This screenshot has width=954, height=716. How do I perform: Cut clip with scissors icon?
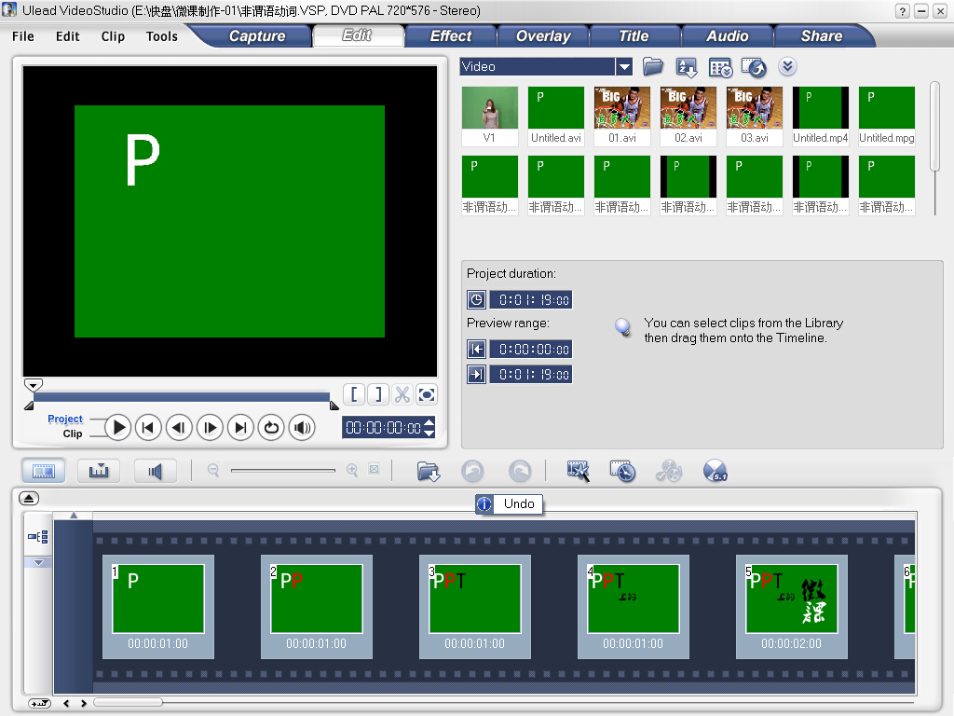402,394
